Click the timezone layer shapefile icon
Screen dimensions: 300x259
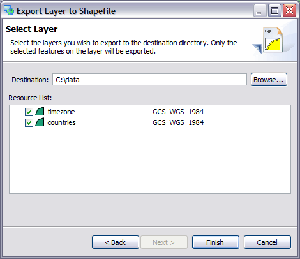point(40,112)
